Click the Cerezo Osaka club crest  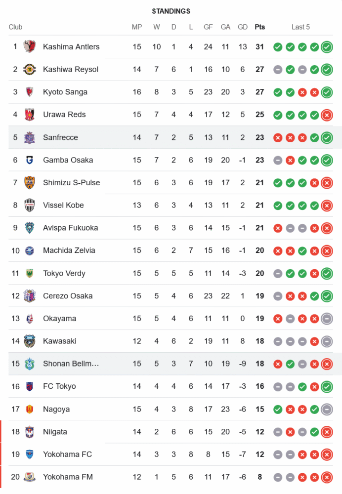(30, 296)
